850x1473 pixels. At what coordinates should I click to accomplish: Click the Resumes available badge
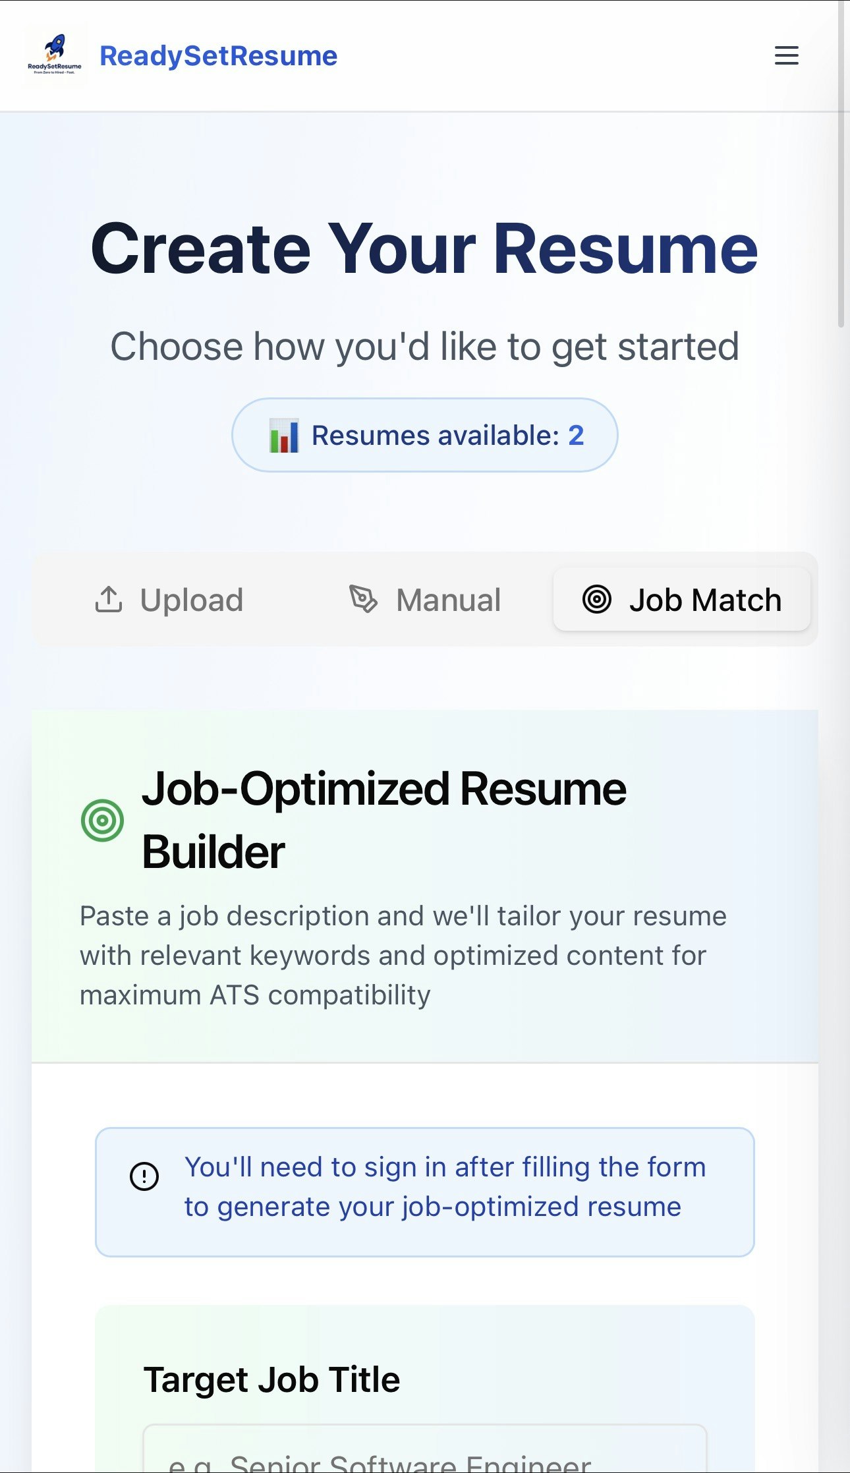[425, 435]
